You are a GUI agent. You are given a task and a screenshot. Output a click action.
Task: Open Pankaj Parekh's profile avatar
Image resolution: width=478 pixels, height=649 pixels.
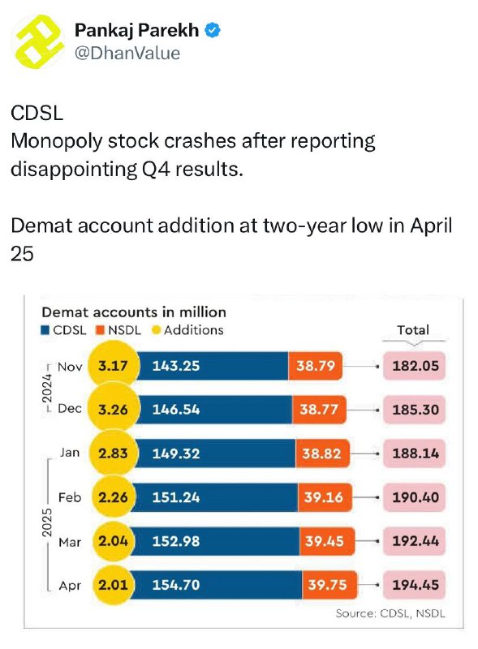tap(37, 41)
